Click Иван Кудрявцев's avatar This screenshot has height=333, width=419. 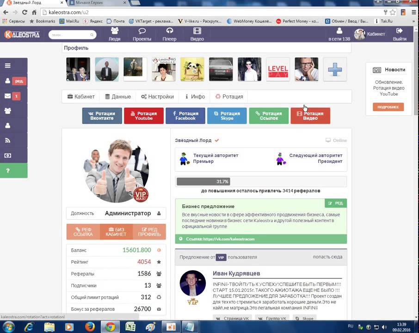click(x=193, y=284)
